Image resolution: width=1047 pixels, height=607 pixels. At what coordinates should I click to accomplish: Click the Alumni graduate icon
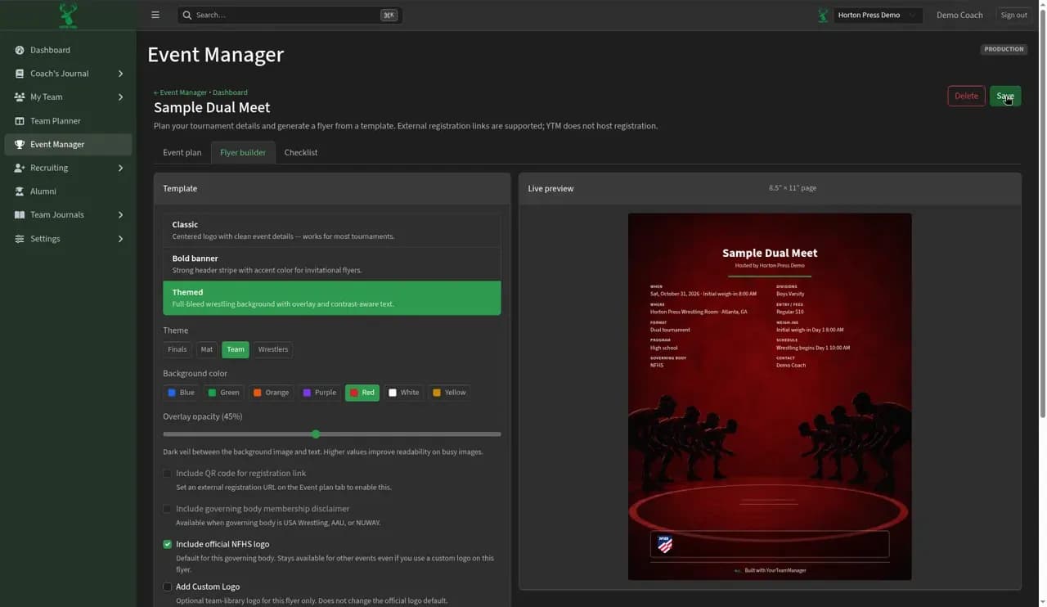[x=20, y=191]
